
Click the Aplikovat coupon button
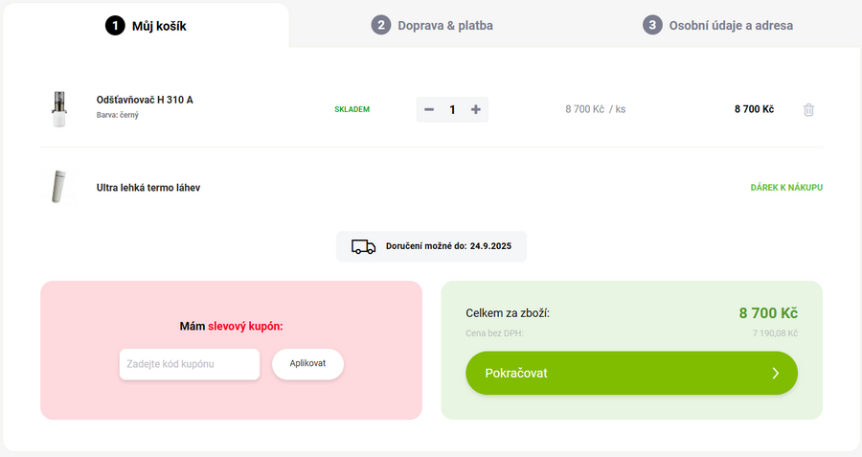click(307, 364)
